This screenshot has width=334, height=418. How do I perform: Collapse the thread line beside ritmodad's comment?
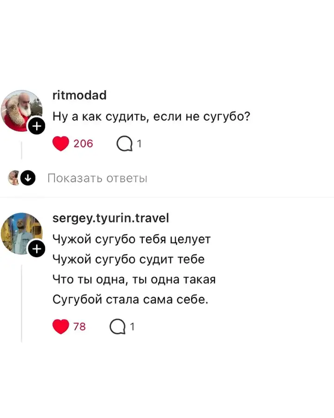pos(22,149)
